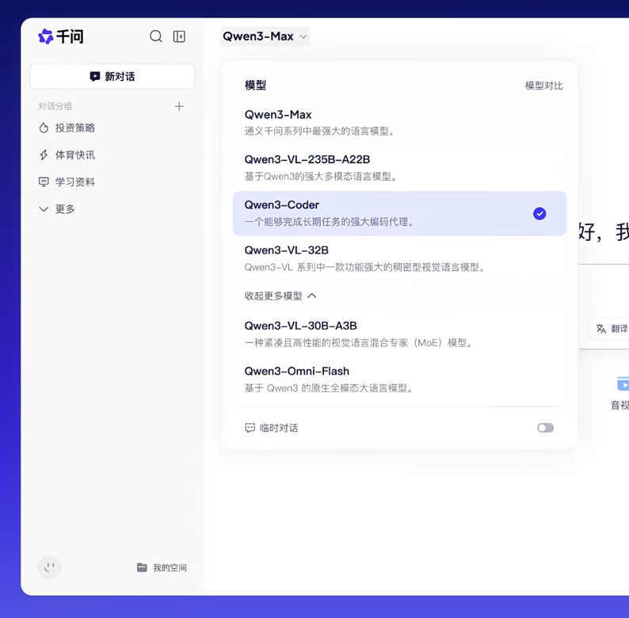Select the Qwen3-VL-30B-A3B model

(x=399, y=334)
